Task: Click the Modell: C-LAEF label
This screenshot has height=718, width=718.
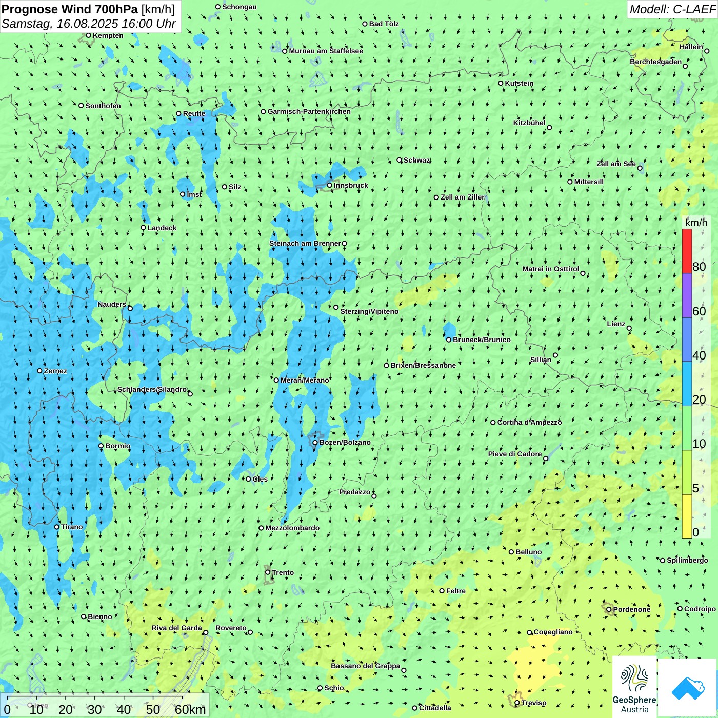Action: click(x=672, y=9)
